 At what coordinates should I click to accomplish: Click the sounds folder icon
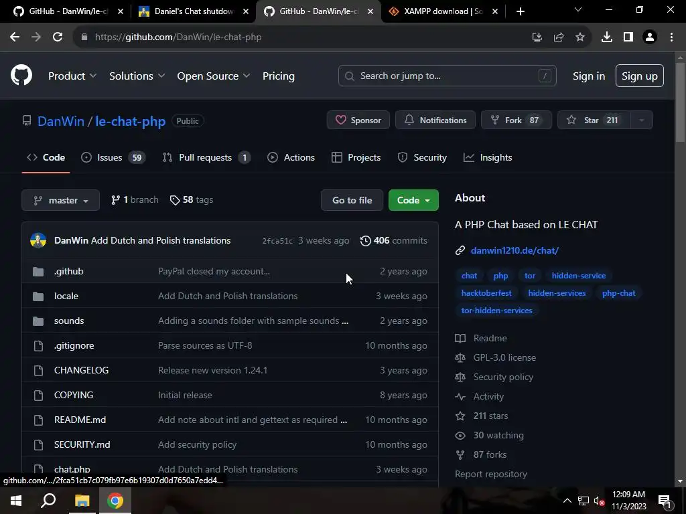(x=38, y=321)
